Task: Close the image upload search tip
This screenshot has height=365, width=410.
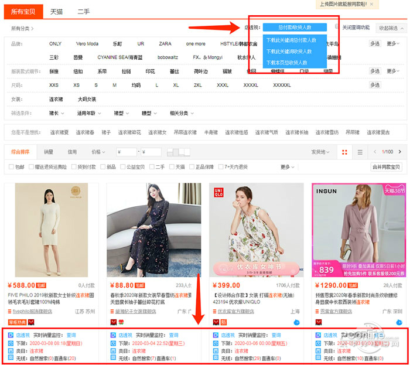Action: click(x=371, y=4)
